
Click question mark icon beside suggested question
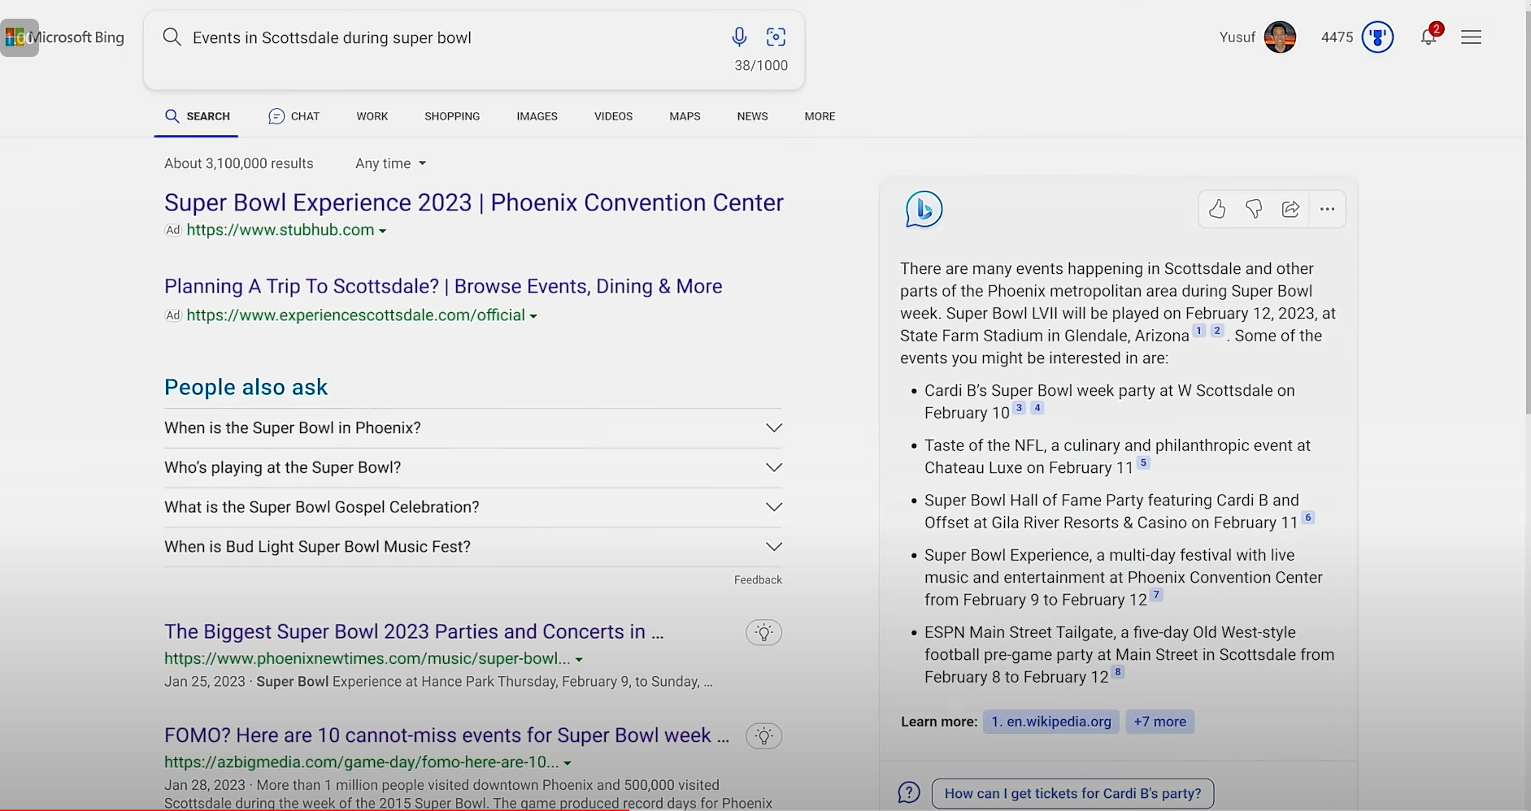909,792
